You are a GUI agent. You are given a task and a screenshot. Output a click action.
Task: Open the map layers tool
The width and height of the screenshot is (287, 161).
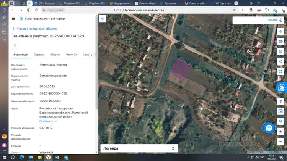280,32
